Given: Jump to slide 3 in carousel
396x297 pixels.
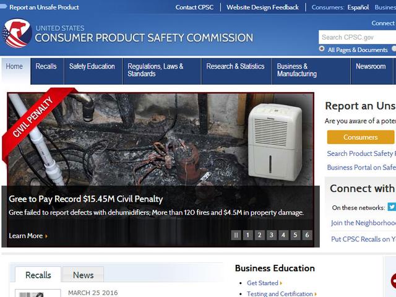Looking at the screenshot, I should [271, 235].
